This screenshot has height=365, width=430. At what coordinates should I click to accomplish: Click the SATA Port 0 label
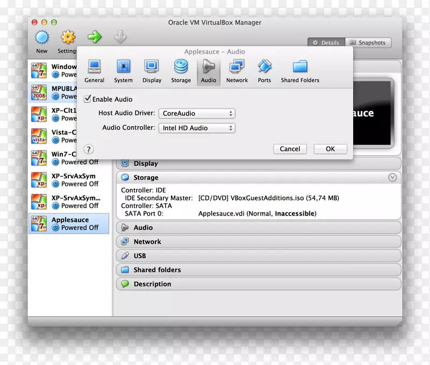[x=144, y=213]
